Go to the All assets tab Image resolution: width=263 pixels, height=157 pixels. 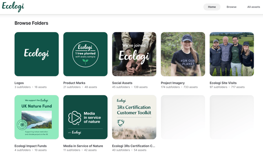click(254, 7)
